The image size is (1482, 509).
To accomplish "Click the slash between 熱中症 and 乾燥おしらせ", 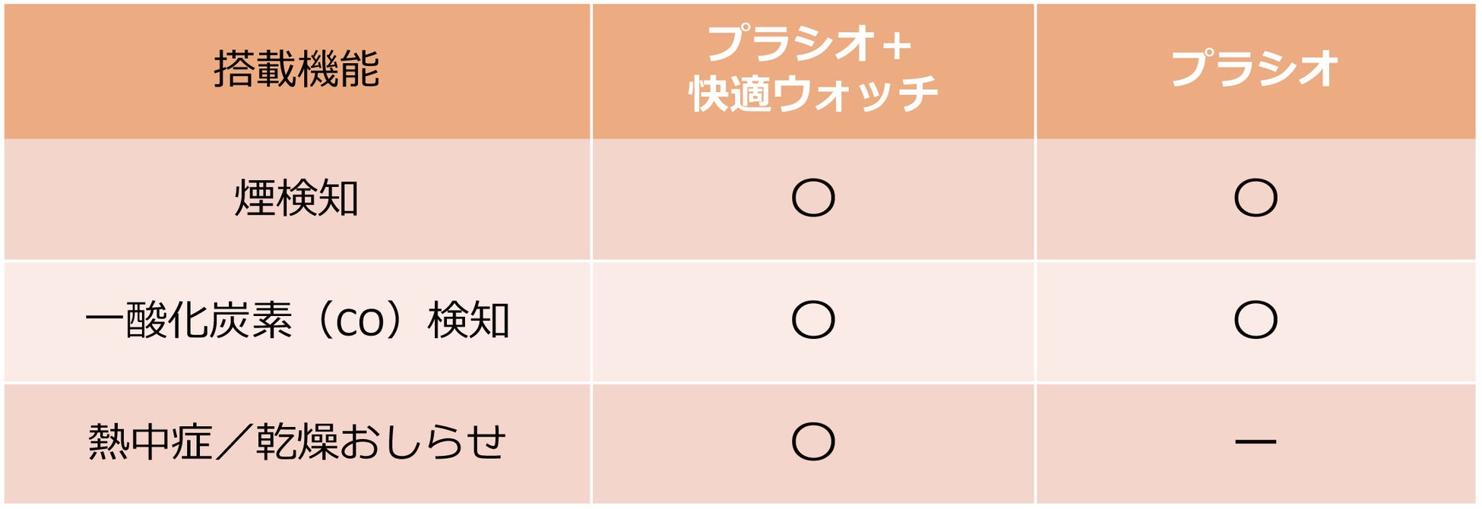I will pyautogui.click(x=233, y=442).
